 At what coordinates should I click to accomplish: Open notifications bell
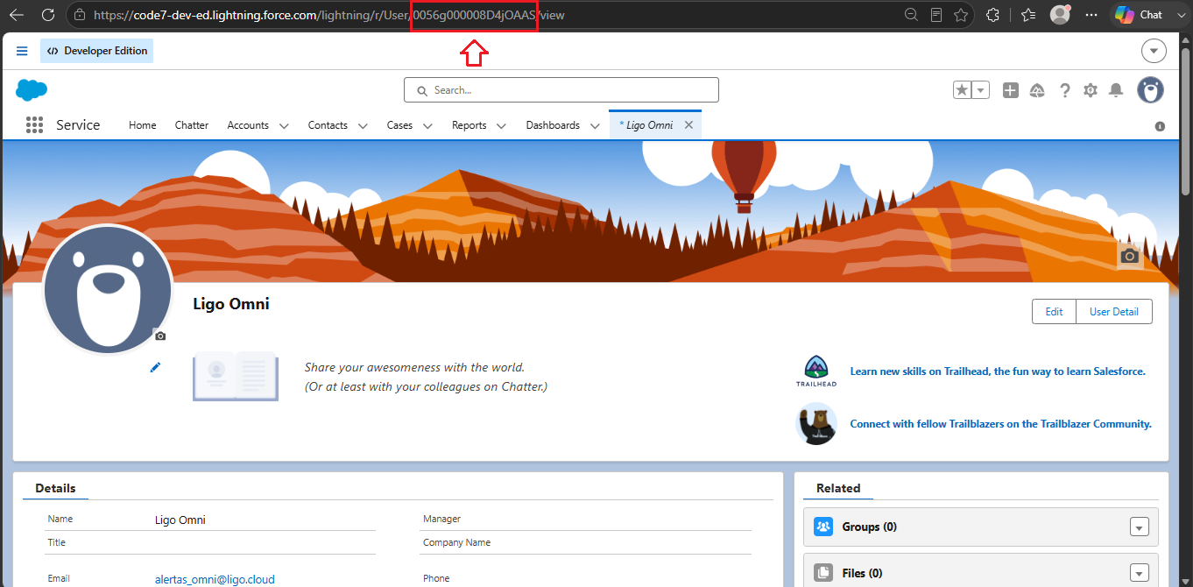pyautogui.click(x=1116, y=89)
